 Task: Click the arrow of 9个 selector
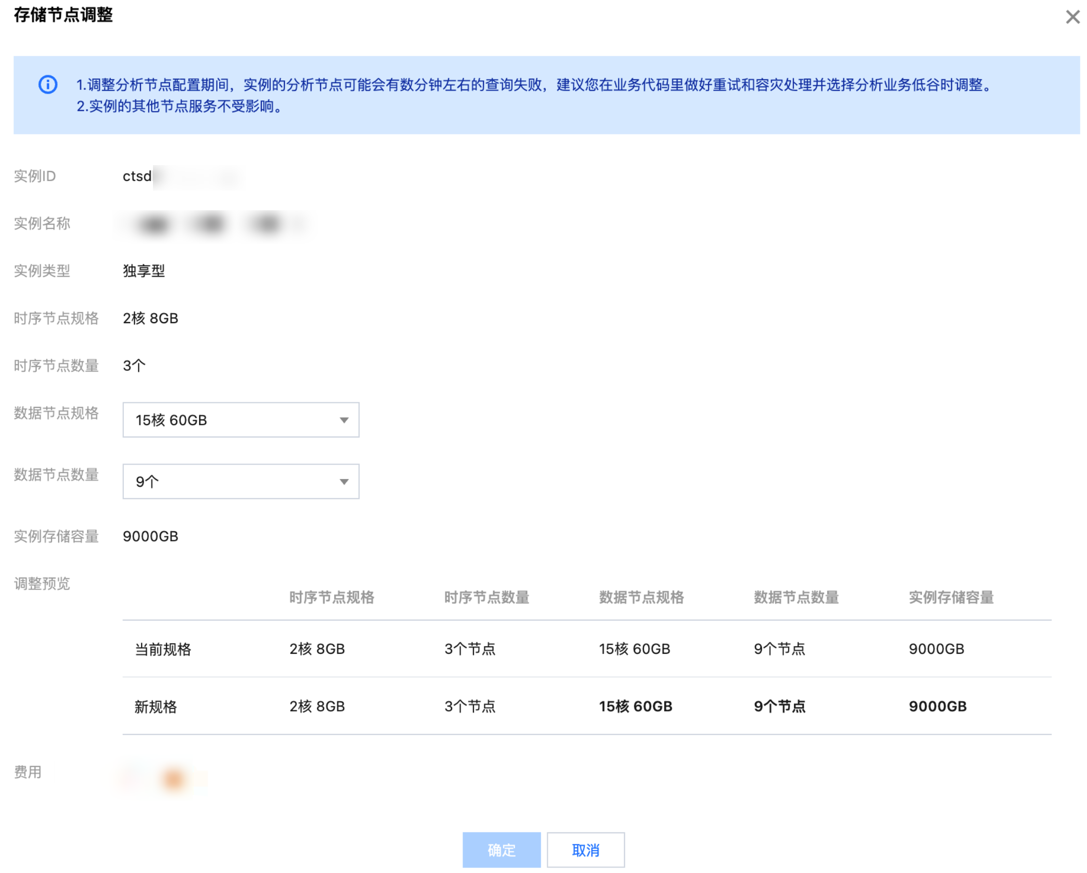(344, 482)
